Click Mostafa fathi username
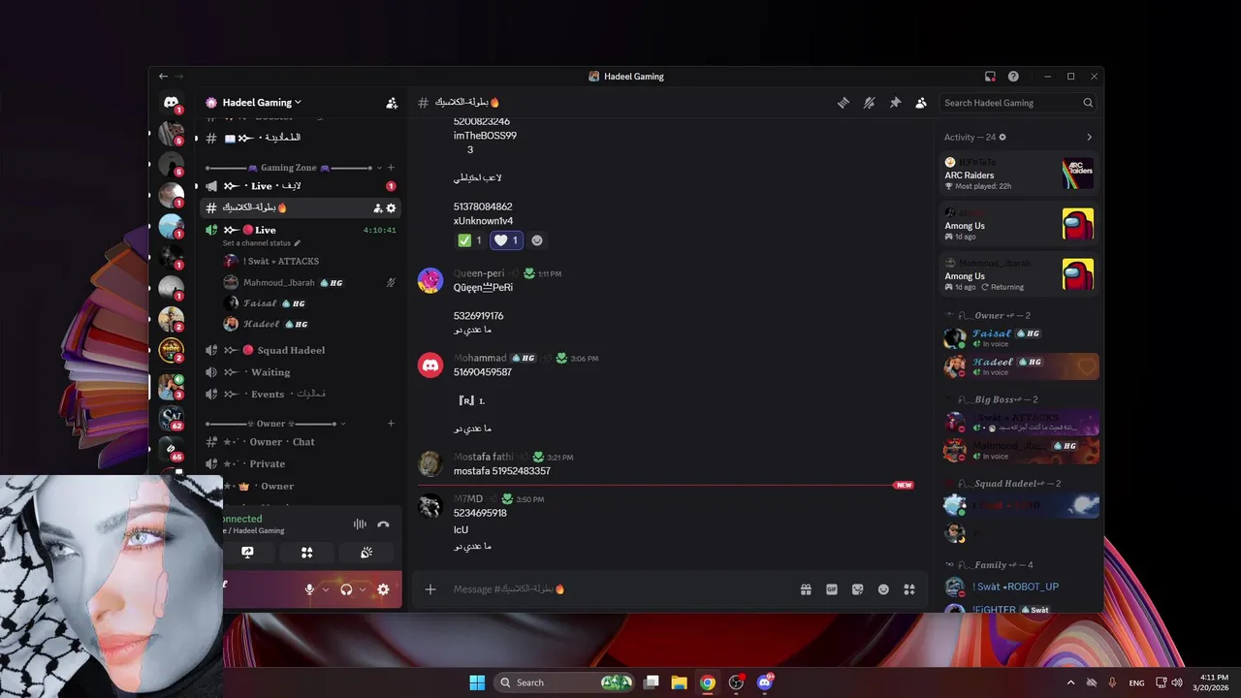Viewport: 1241px width, 698px height. 483,457
